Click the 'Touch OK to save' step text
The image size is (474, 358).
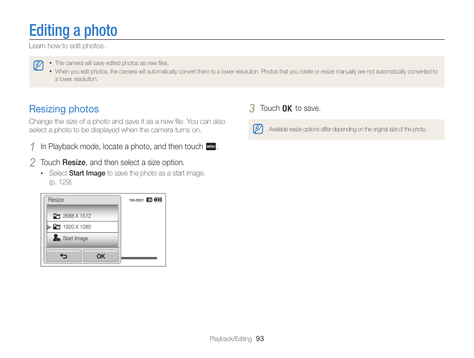coord(290,108)
